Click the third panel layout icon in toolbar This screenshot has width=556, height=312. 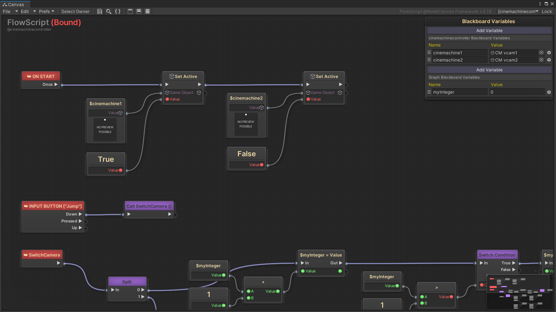click(x=148, y=11)
